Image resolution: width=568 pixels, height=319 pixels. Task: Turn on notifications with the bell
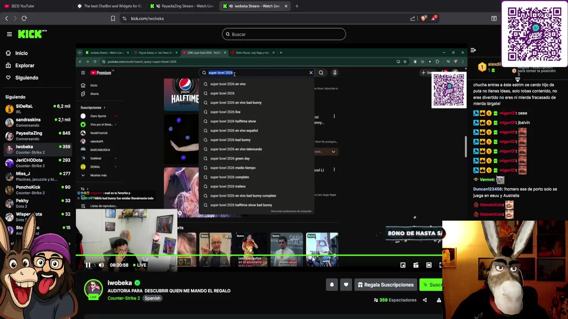point(332,285)
